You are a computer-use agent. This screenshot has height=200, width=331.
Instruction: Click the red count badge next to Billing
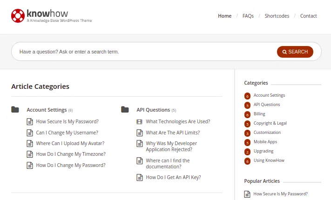pos(247,114)
